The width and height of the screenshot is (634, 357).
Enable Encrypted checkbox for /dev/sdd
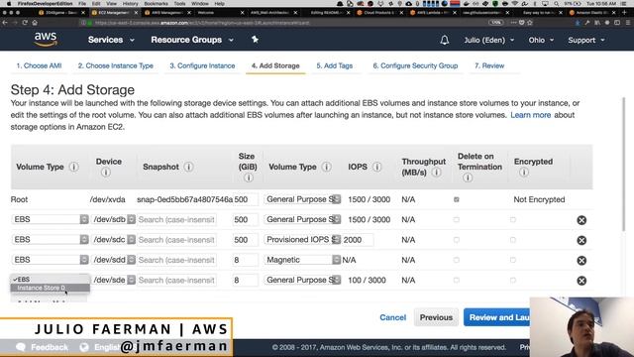click(x=513, y=260)
